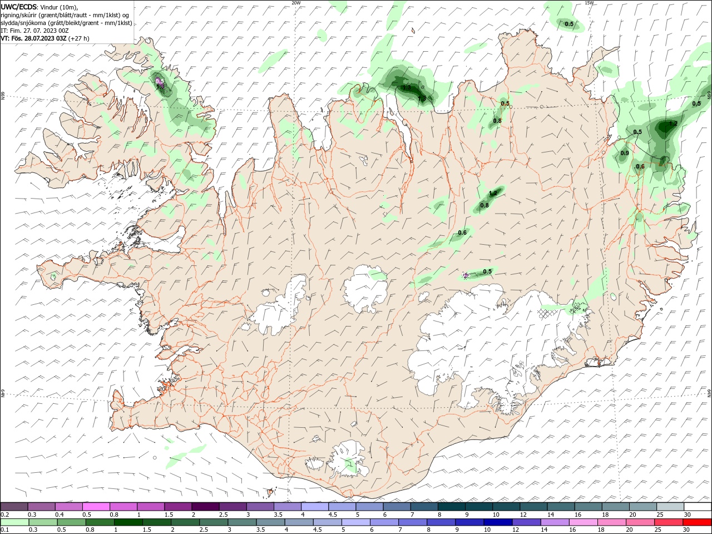The height and width of the screenshot is (534, 712).
Task: Pick the grey-green 2.5–3 lower legend swatch
Action: point(214,522)
